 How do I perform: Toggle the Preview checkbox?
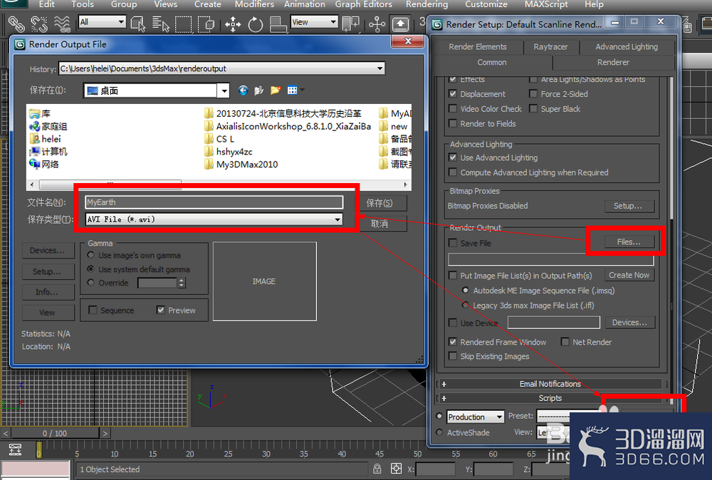[x=160, y=311]
